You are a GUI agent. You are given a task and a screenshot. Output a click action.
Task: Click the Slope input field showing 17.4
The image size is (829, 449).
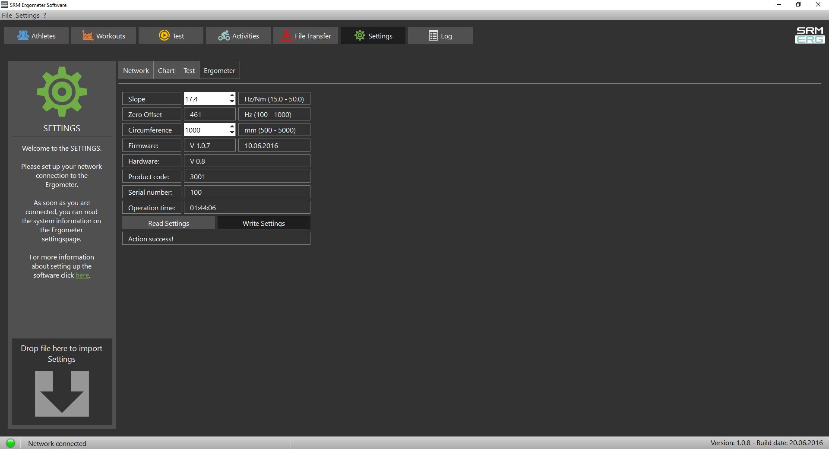[x=206, y=99]
